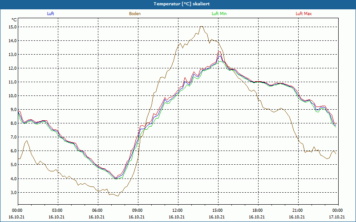Click the green "Luft Min" legend label
This screenshot has width=356, height=222.
pyautogui.click(x=219, y=14)
